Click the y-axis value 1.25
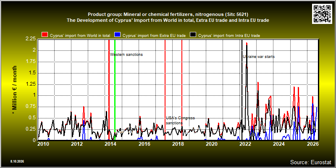This screenshot has width=336, height=168. tap(31, 84)
